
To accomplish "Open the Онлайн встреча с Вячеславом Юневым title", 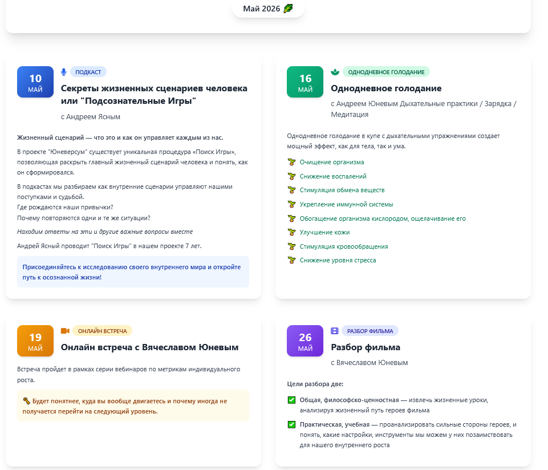I will 149,347.
